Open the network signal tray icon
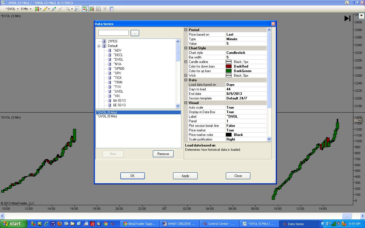365x228 pixels. (333, 224)
